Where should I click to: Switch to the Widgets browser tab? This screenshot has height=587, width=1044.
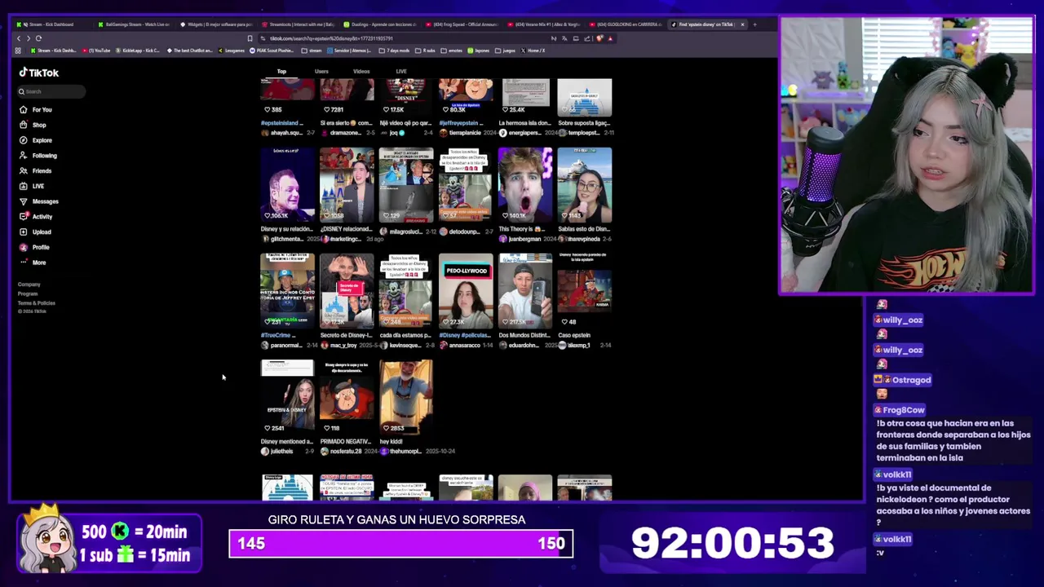click(x=216, y=24)
